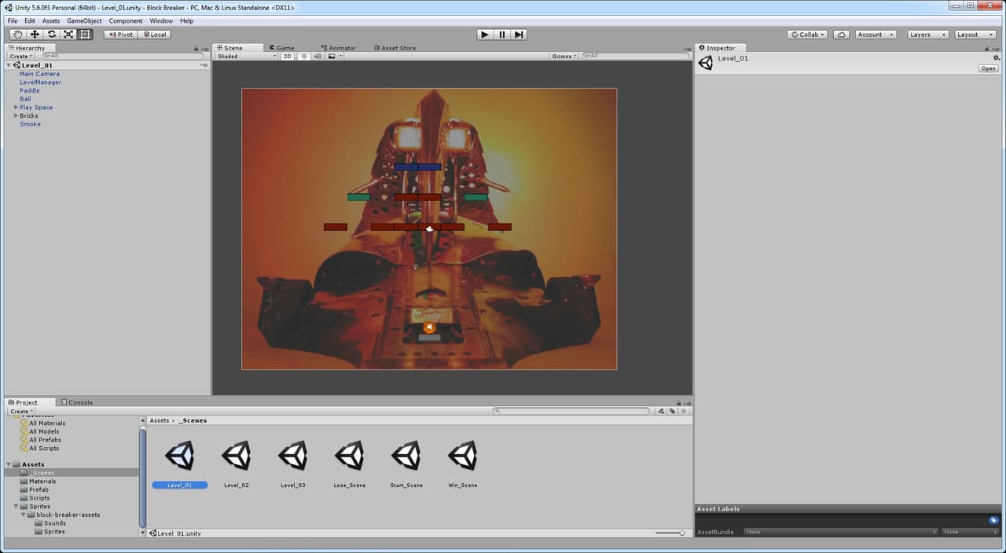
Task: Open the Gizmos dropdown
Action: (x=564, y=57)
